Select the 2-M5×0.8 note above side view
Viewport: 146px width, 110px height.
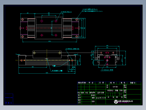tap(72, 49)
